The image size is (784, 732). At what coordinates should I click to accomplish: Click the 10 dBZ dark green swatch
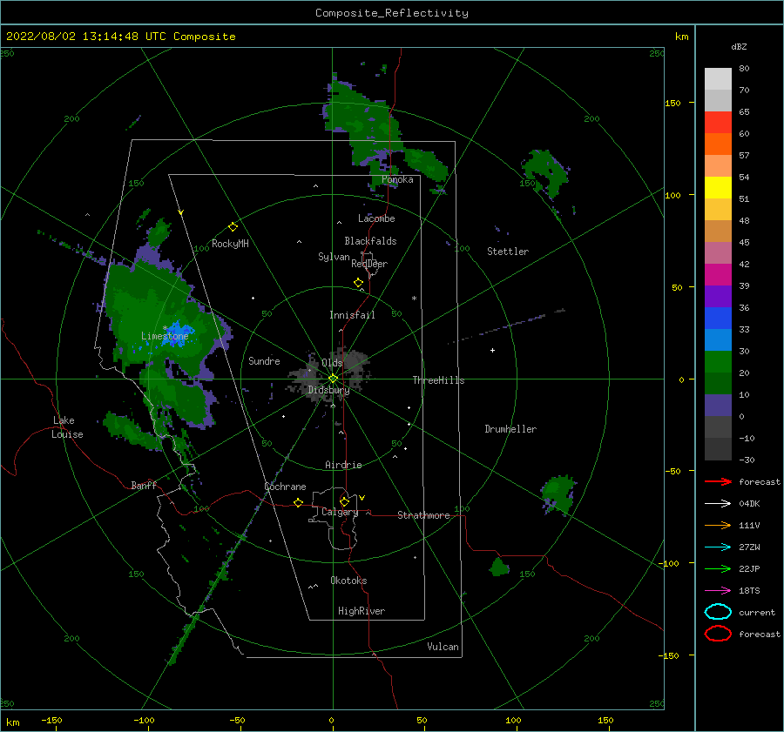tap(718, 383)
